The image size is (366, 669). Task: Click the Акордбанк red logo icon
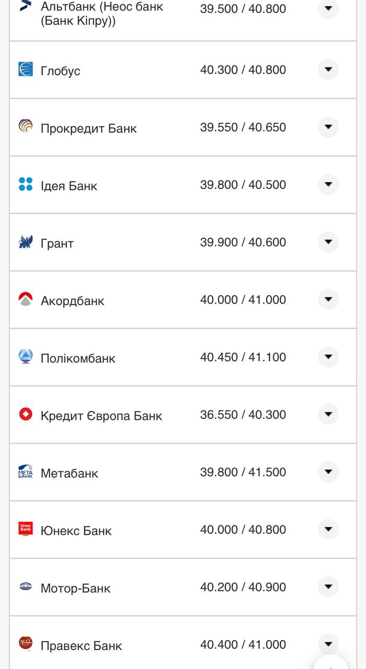(26, 299)
